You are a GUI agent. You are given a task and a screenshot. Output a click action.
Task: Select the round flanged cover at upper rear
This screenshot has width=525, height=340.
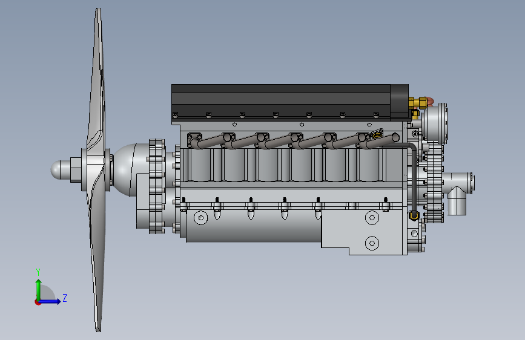(435, 123)
